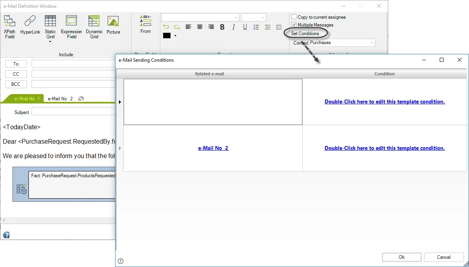Insert an XPath Field
Viewport: 469px width, 267px height.
(x=10, y=27)
